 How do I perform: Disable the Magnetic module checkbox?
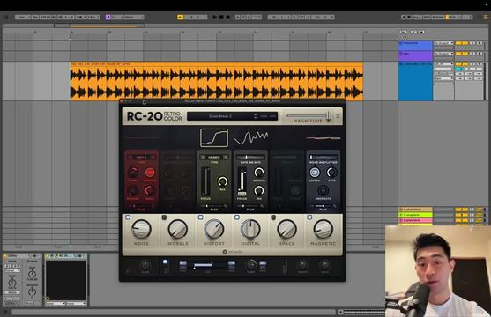(x=309, y=217)
